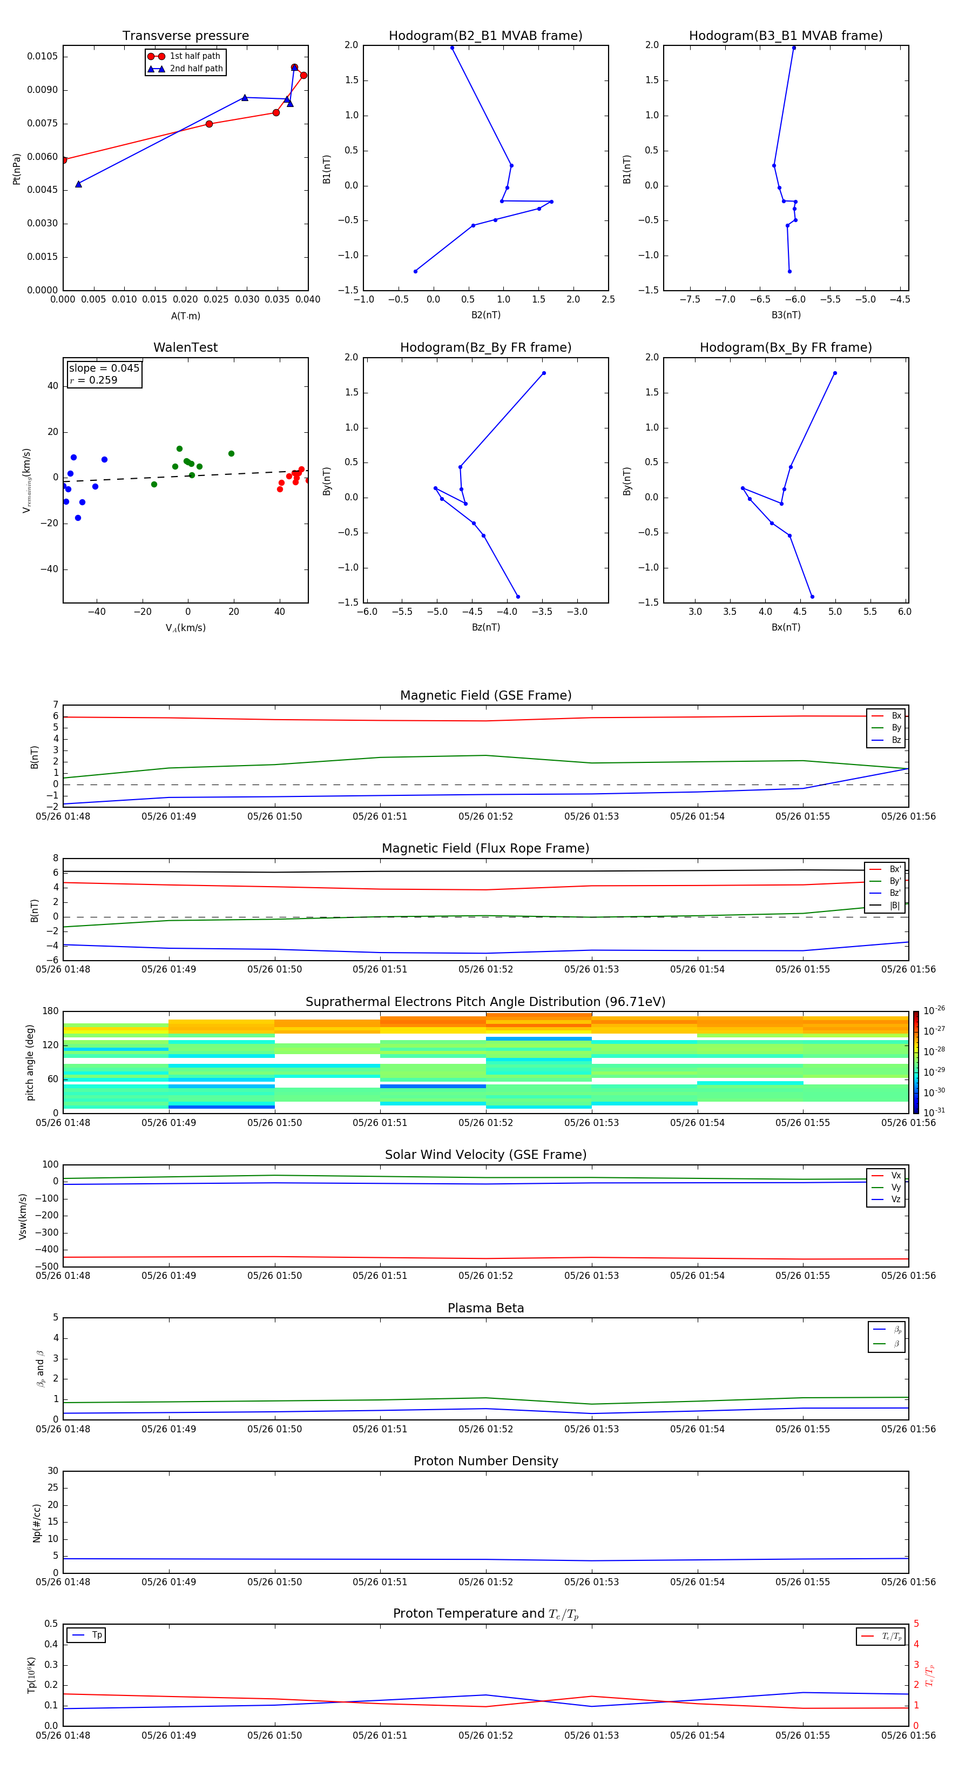Click the top data point in Bz_By hodogram

[544, 373]
